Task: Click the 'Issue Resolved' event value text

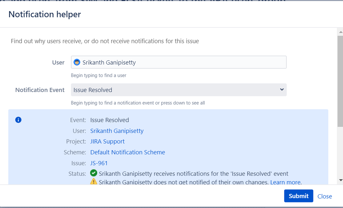Action: point(110,120)
